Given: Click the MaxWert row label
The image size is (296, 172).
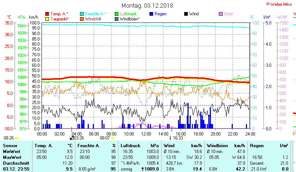Looking at the screenshot, I should tap(12, 157).
